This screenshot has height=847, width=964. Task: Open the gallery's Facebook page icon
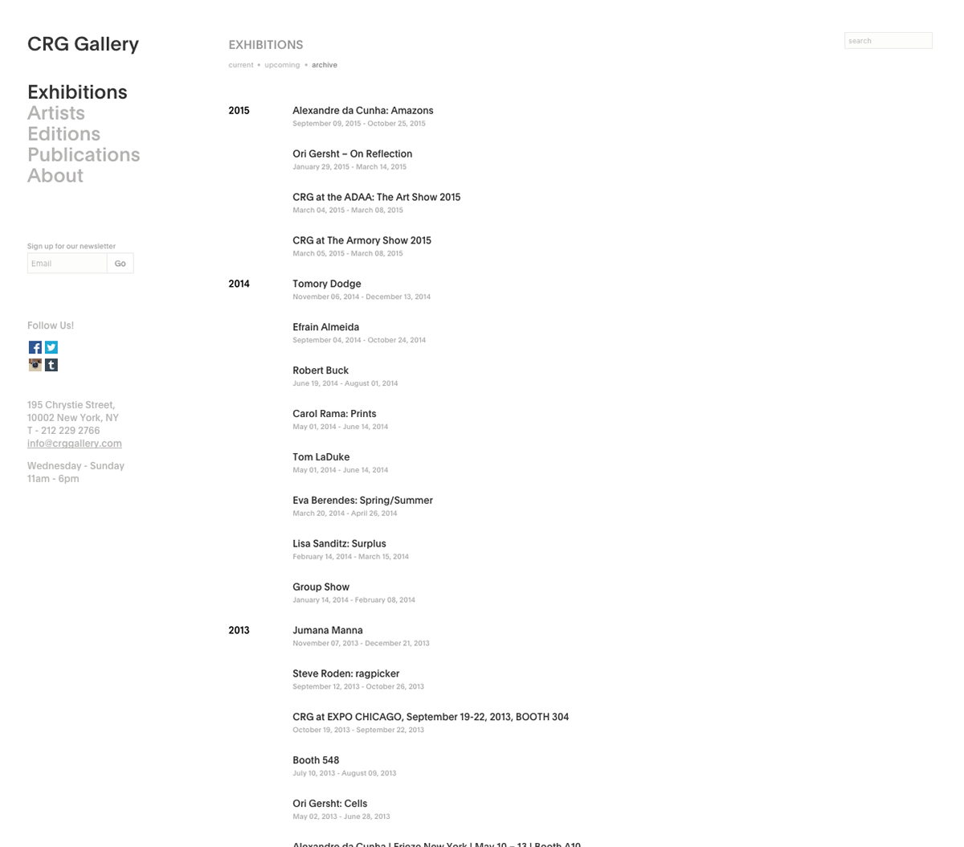(x=35, y=347)
